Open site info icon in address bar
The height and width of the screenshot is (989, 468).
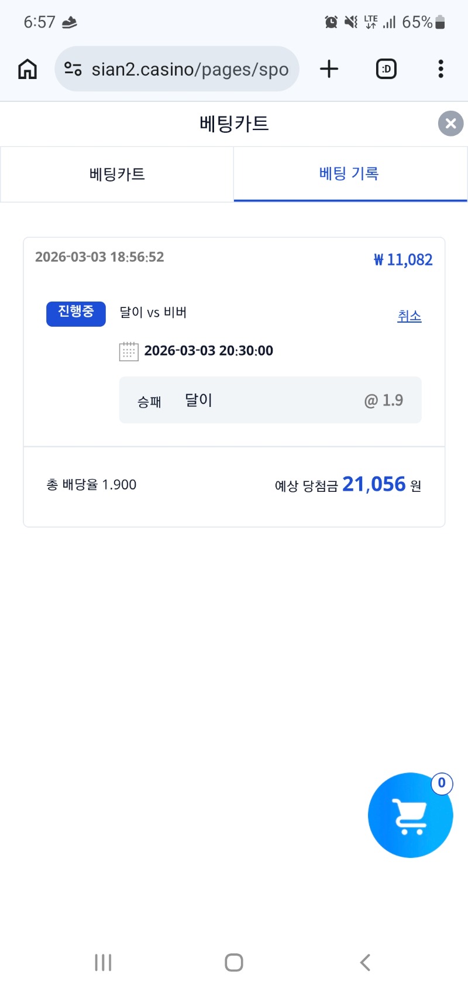pyautogui.click(x=73, y=69)
